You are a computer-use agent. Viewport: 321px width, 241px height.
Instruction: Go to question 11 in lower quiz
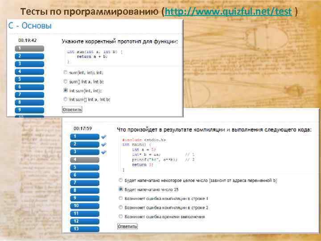85,214
